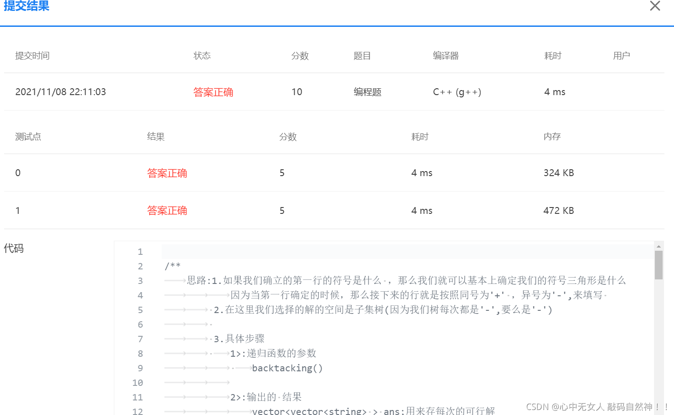Click the 324 KB memory value
The width and height of the screenshot is (674, 415).
558,173
